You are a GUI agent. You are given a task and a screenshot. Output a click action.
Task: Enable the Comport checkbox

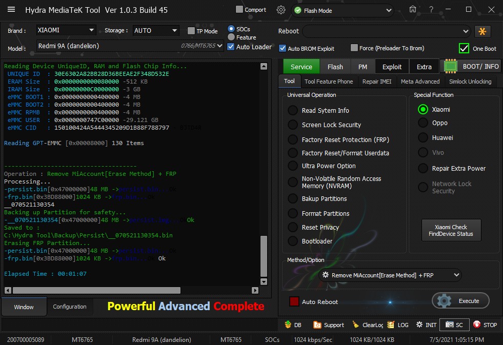point(239,10)
